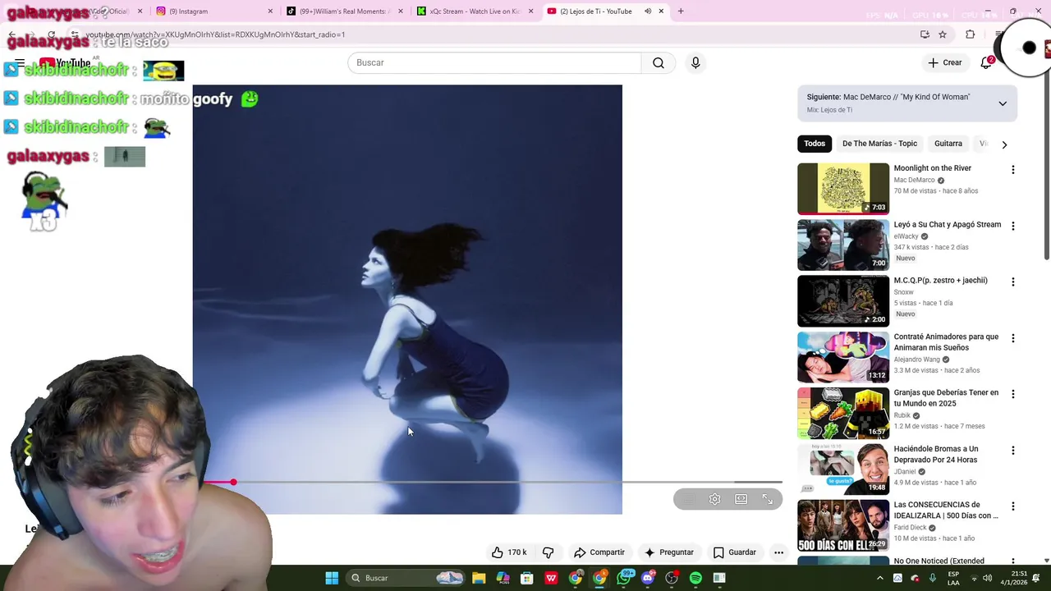Open YouTube notifications bell
The height and width of the screenshot is (591, 1051).
(986, 62)
